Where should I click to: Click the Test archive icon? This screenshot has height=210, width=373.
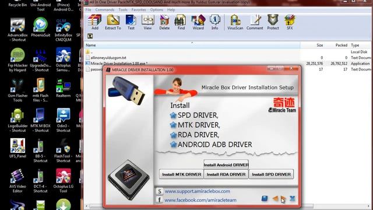click(x=131, y=22)
